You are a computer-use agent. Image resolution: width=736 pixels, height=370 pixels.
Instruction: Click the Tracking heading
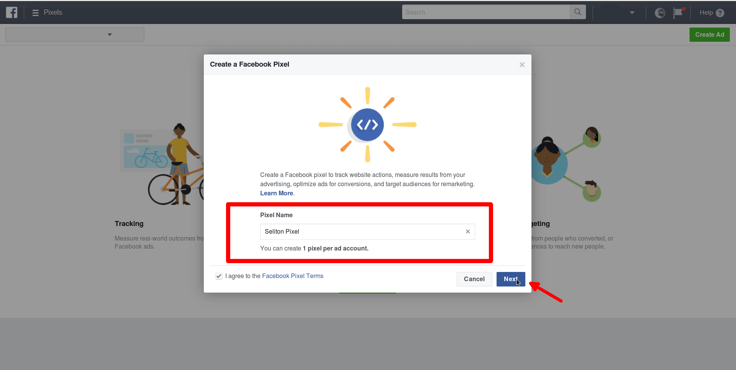[129, 223]
